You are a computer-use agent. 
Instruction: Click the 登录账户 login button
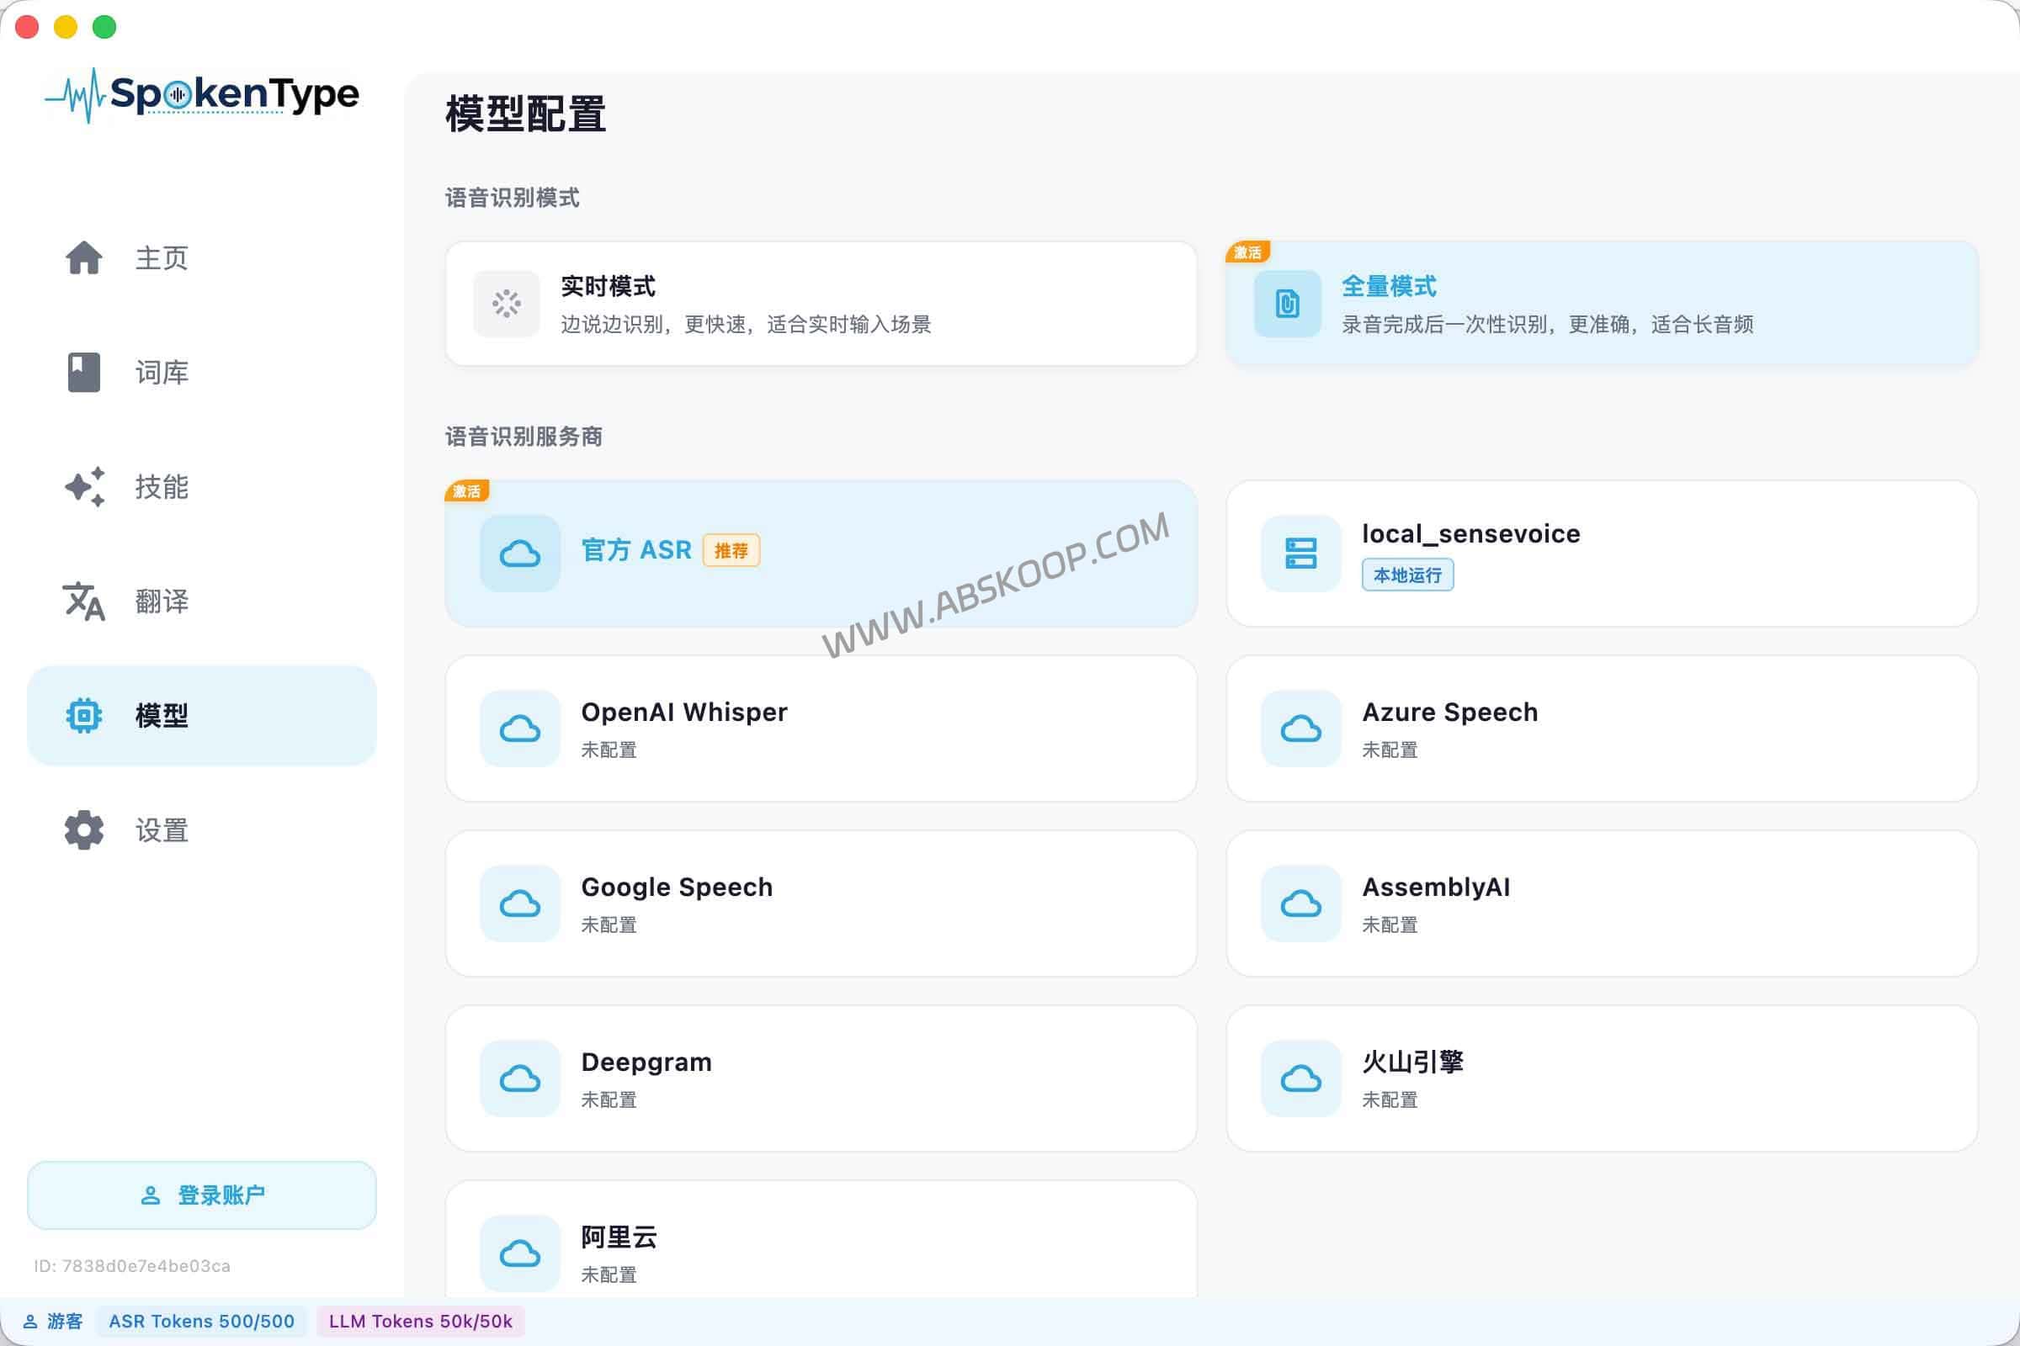tap(201, 1194)
